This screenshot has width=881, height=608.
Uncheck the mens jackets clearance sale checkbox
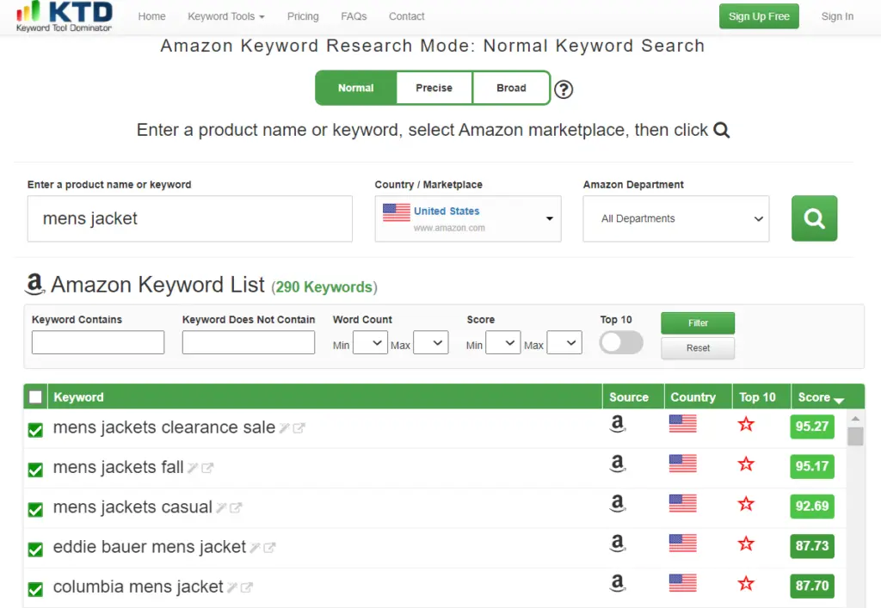coord(35,429)
